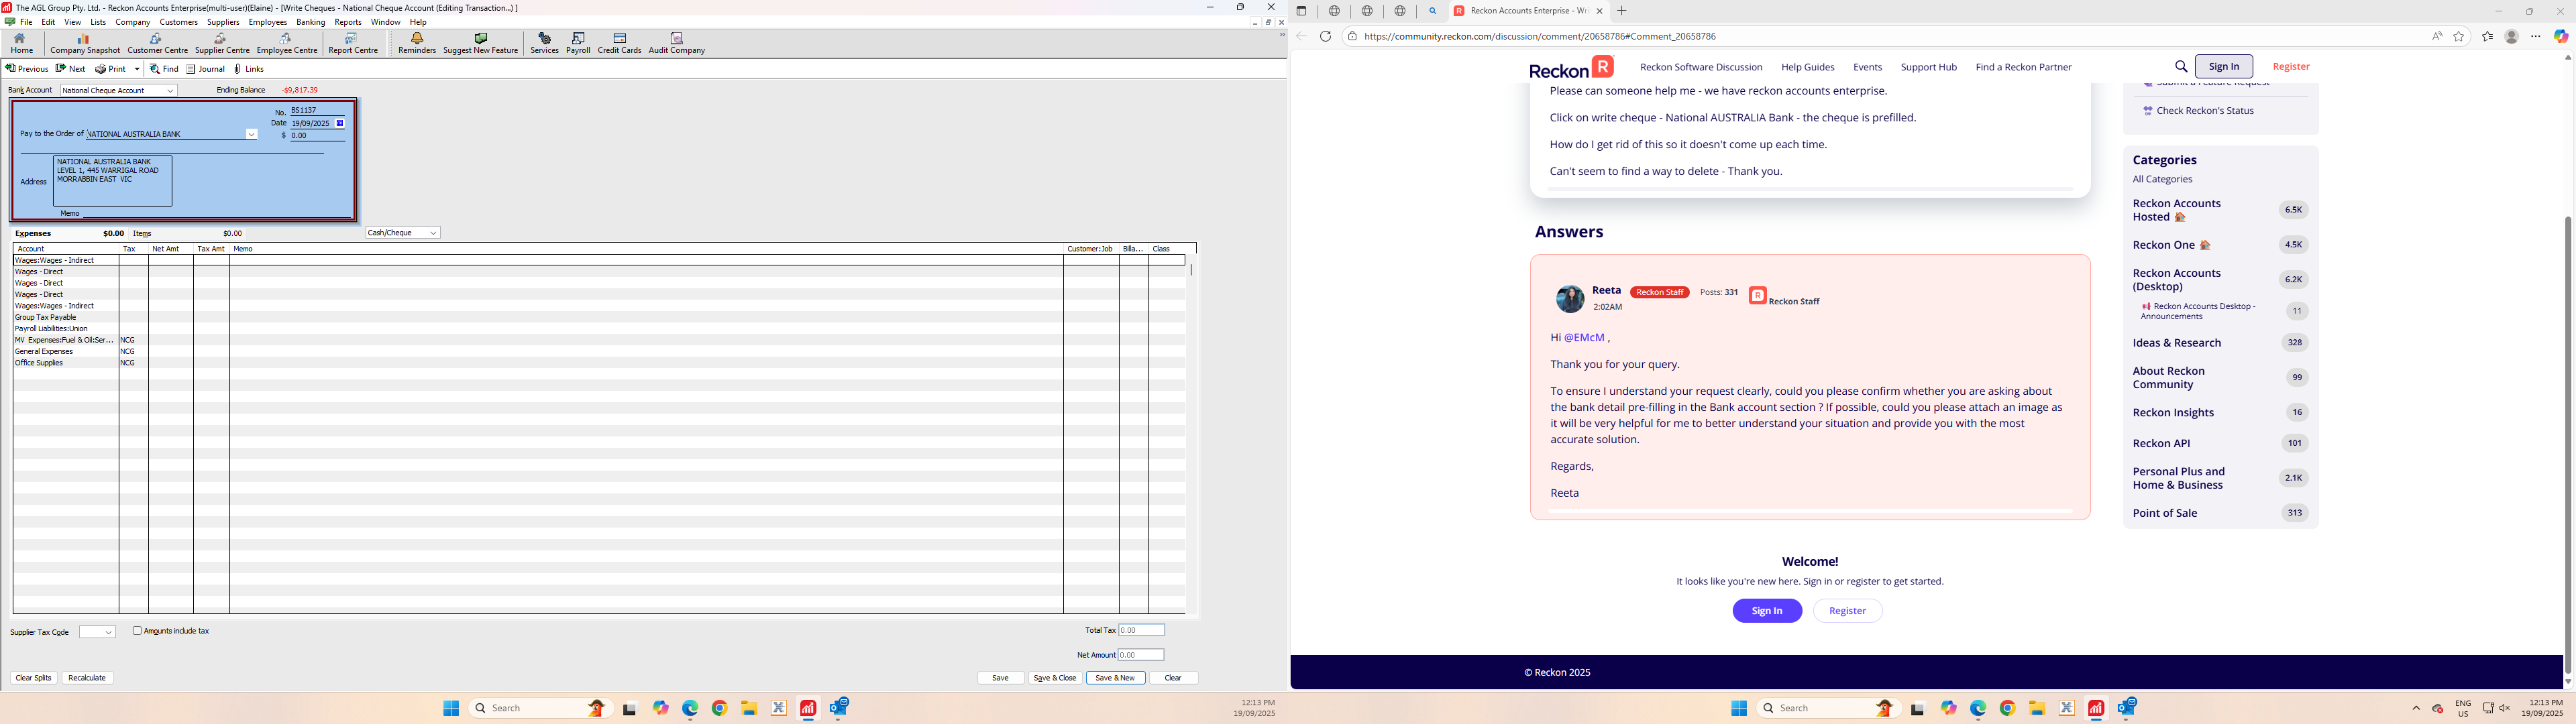
Task: Open the Suppliers menu
Action: pyautogui.click(x=223, y=22)
